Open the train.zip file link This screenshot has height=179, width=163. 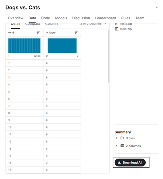tap(126, 29)
